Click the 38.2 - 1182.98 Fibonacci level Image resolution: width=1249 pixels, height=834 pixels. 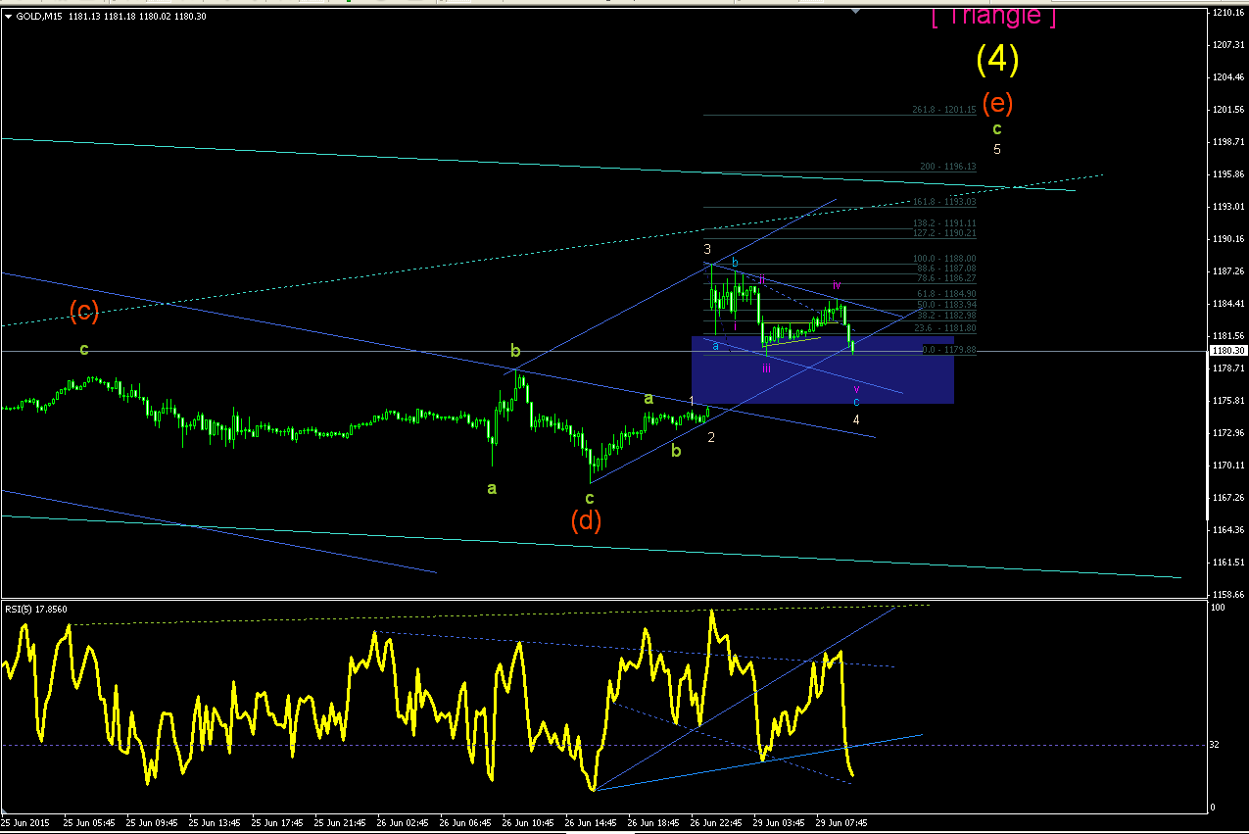(x=945, y=316)
